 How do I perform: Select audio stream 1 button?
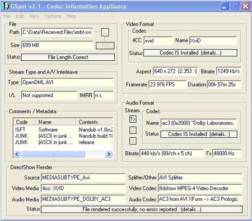click(133, 119)
